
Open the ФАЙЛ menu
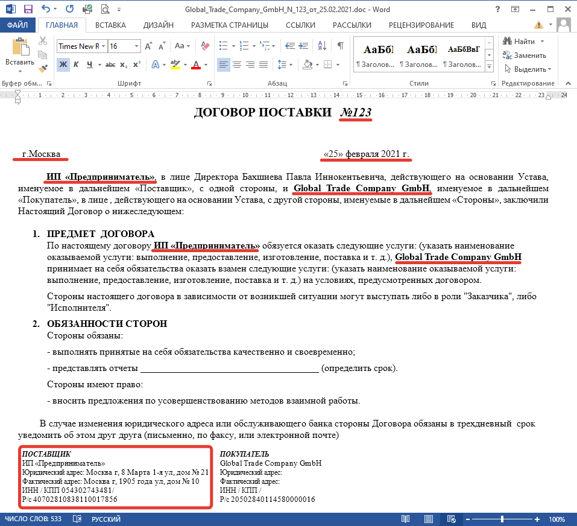tap(16, 25)
